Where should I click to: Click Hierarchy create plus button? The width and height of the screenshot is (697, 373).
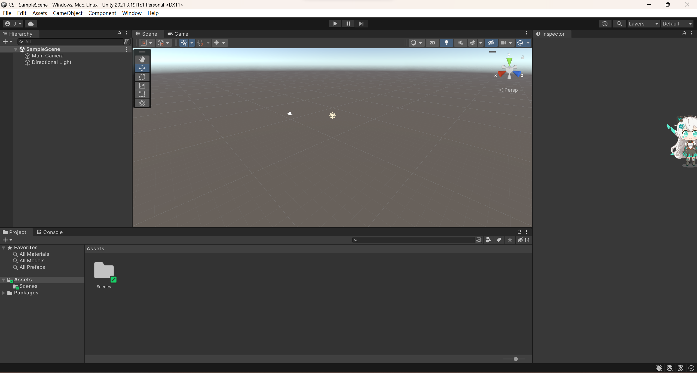pyautogui.click(x=7, y=42)
